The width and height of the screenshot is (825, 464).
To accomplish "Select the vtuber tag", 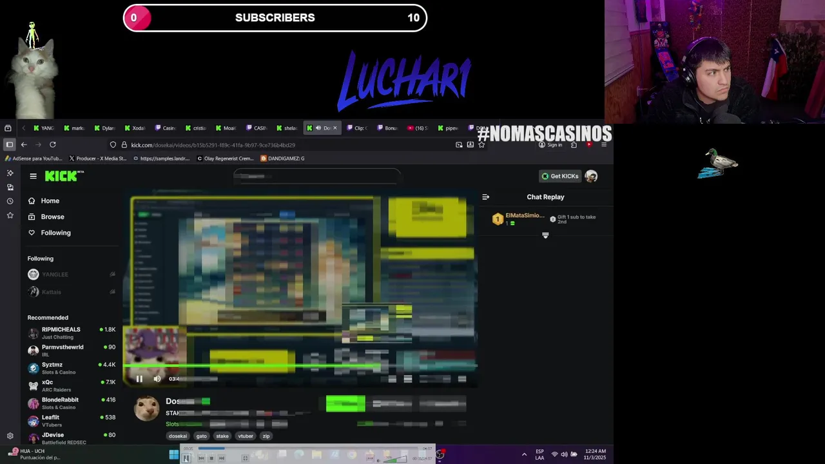I will (246, 436).
